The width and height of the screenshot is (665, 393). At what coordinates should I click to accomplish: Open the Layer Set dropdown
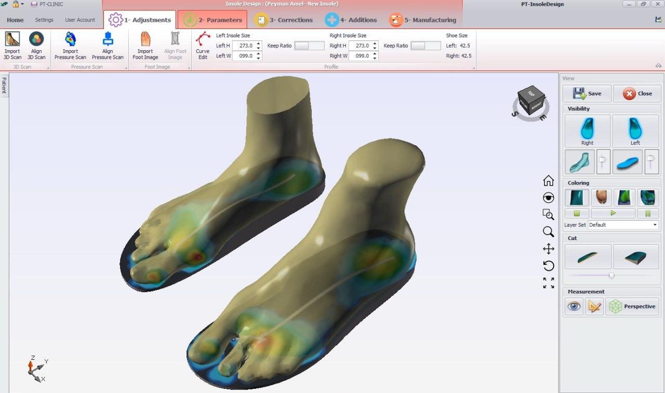(x=623, y=225)
